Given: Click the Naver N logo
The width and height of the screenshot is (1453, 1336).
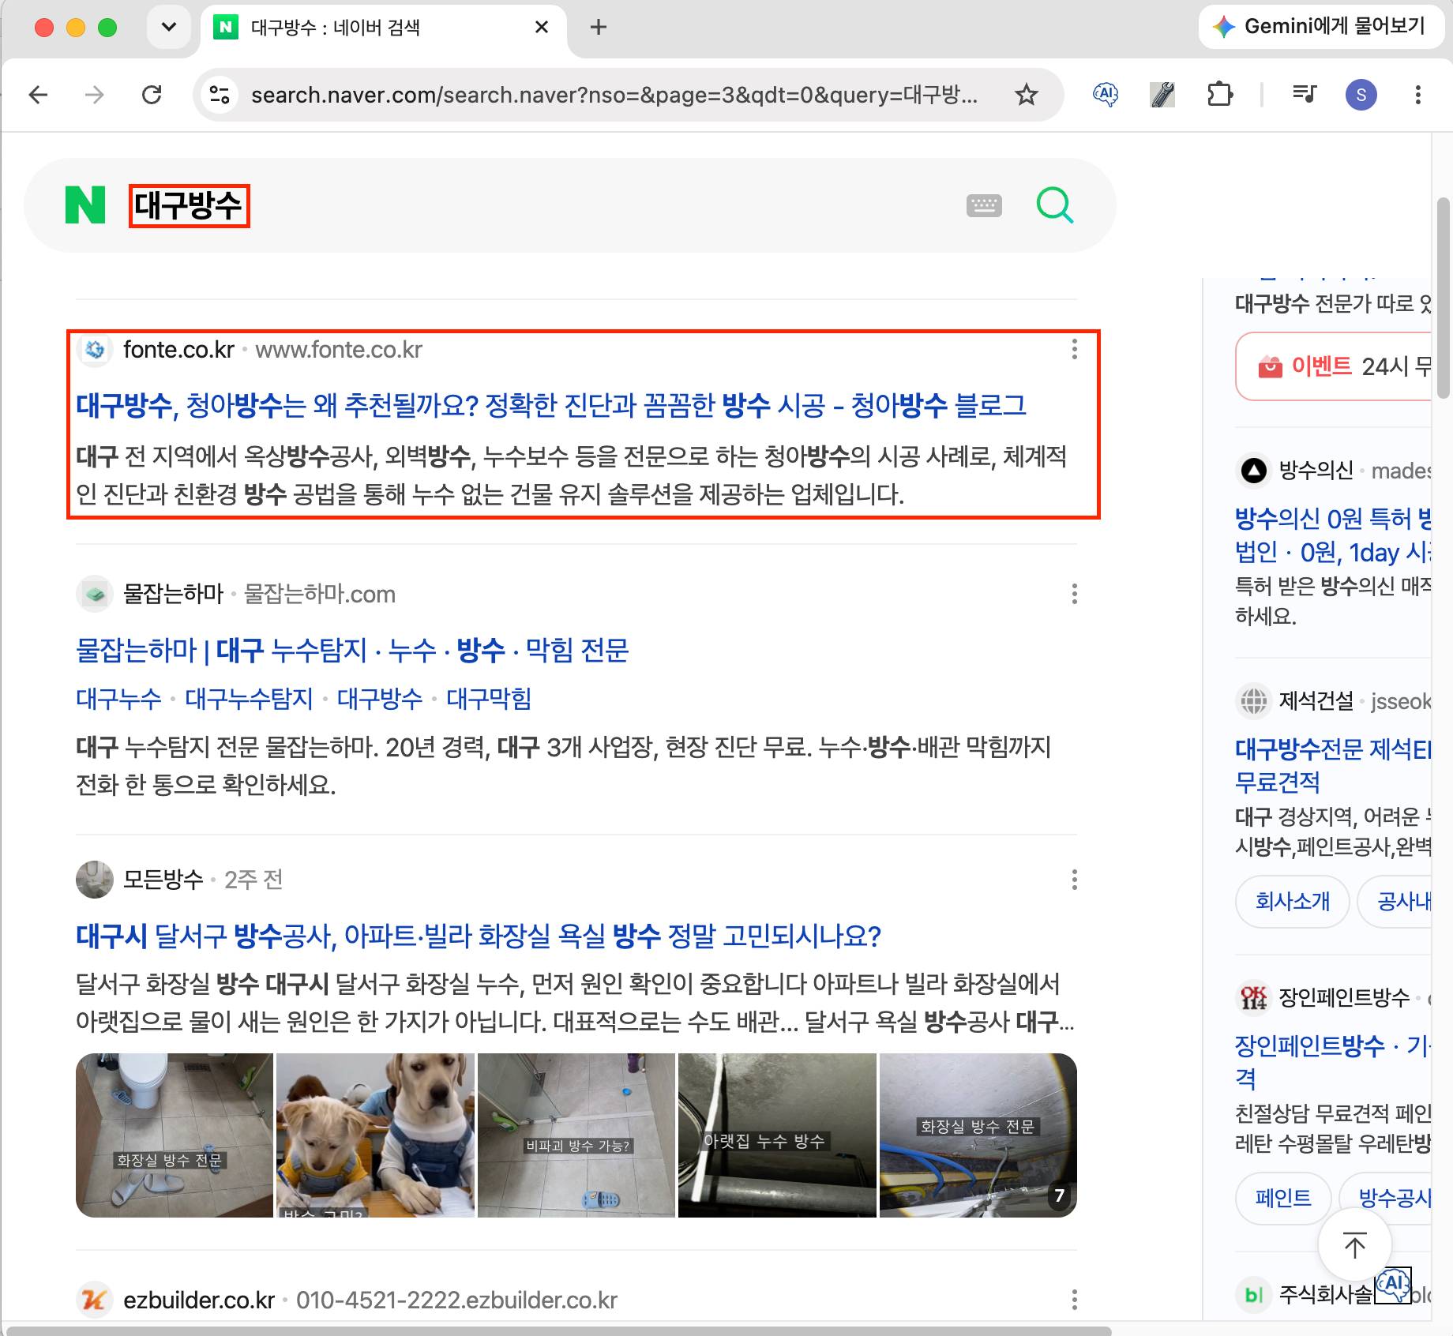Looking at the screenshot, I should point(85,205).
